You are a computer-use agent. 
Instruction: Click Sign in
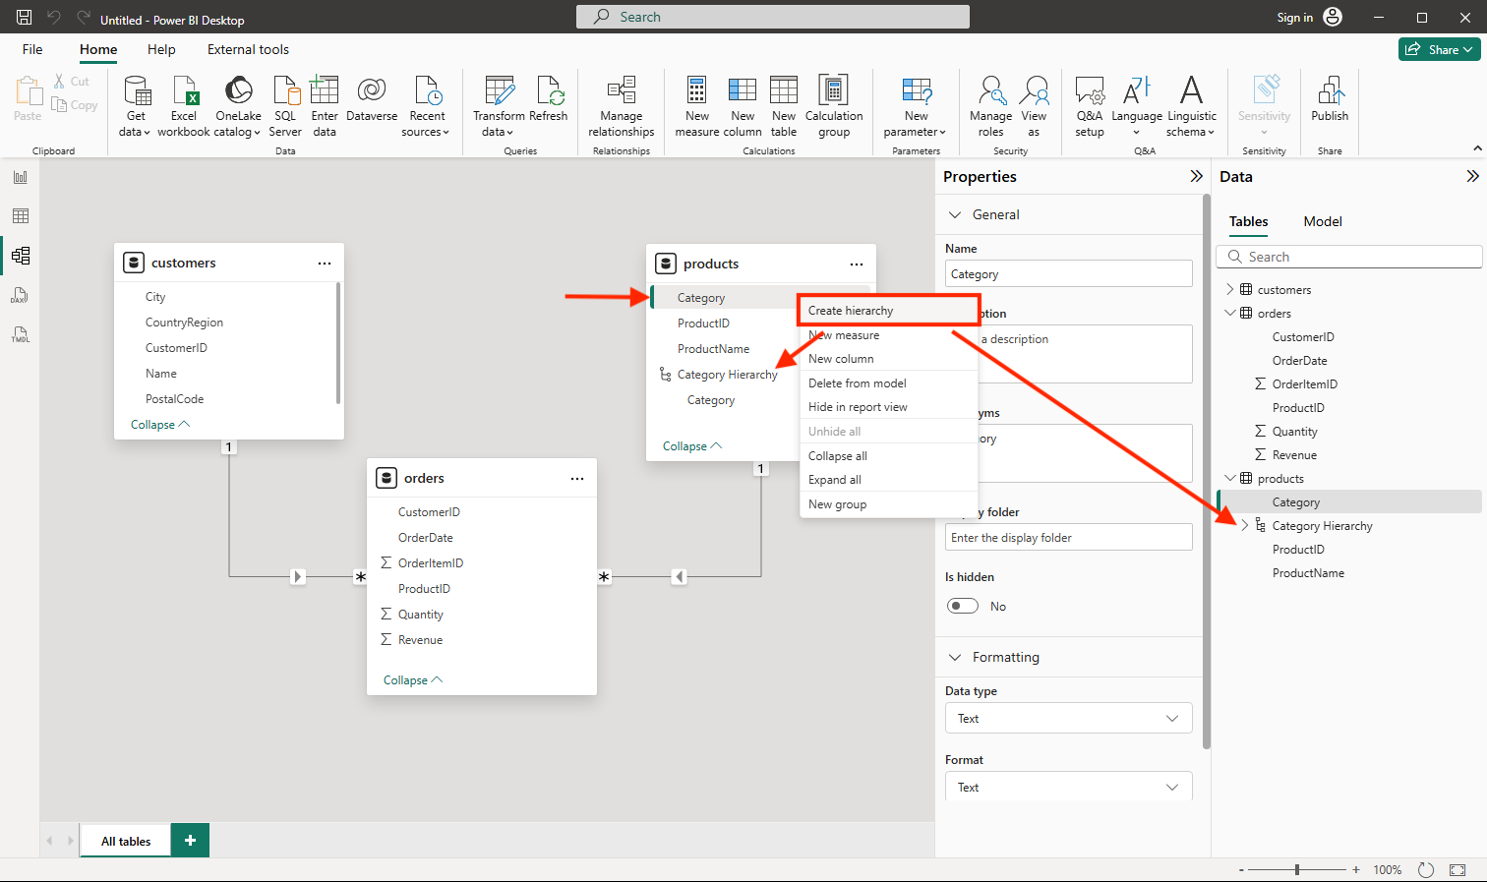(x=1294, y=18)
